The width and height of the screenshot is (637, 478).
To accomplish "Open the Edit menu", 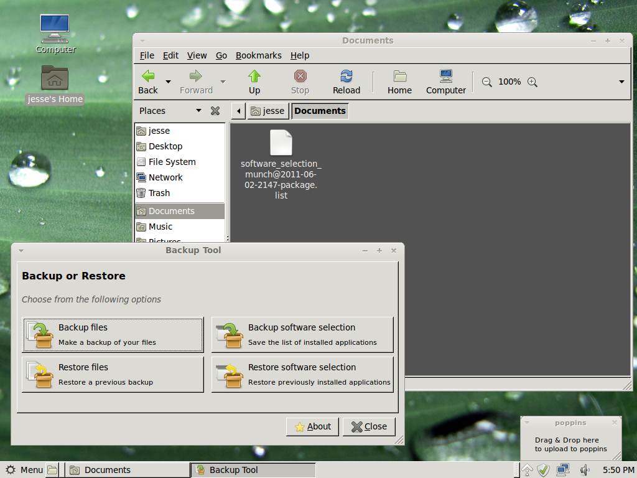I will (x=170, y=55).
